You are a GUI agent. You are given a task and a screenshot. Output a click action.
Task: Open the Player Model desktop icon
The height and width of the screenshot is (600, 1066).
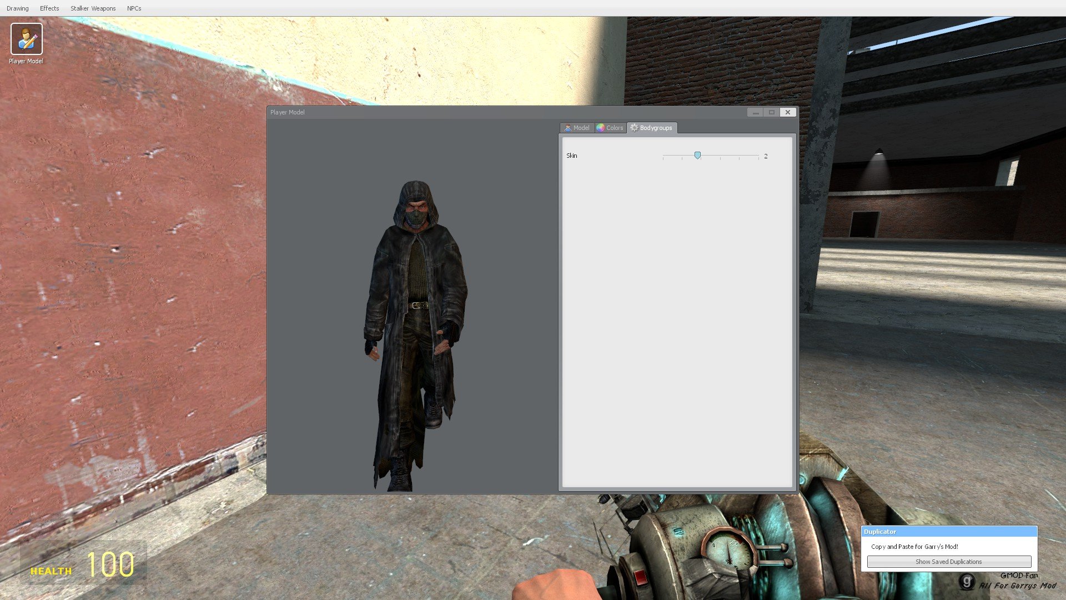(26, 43)
